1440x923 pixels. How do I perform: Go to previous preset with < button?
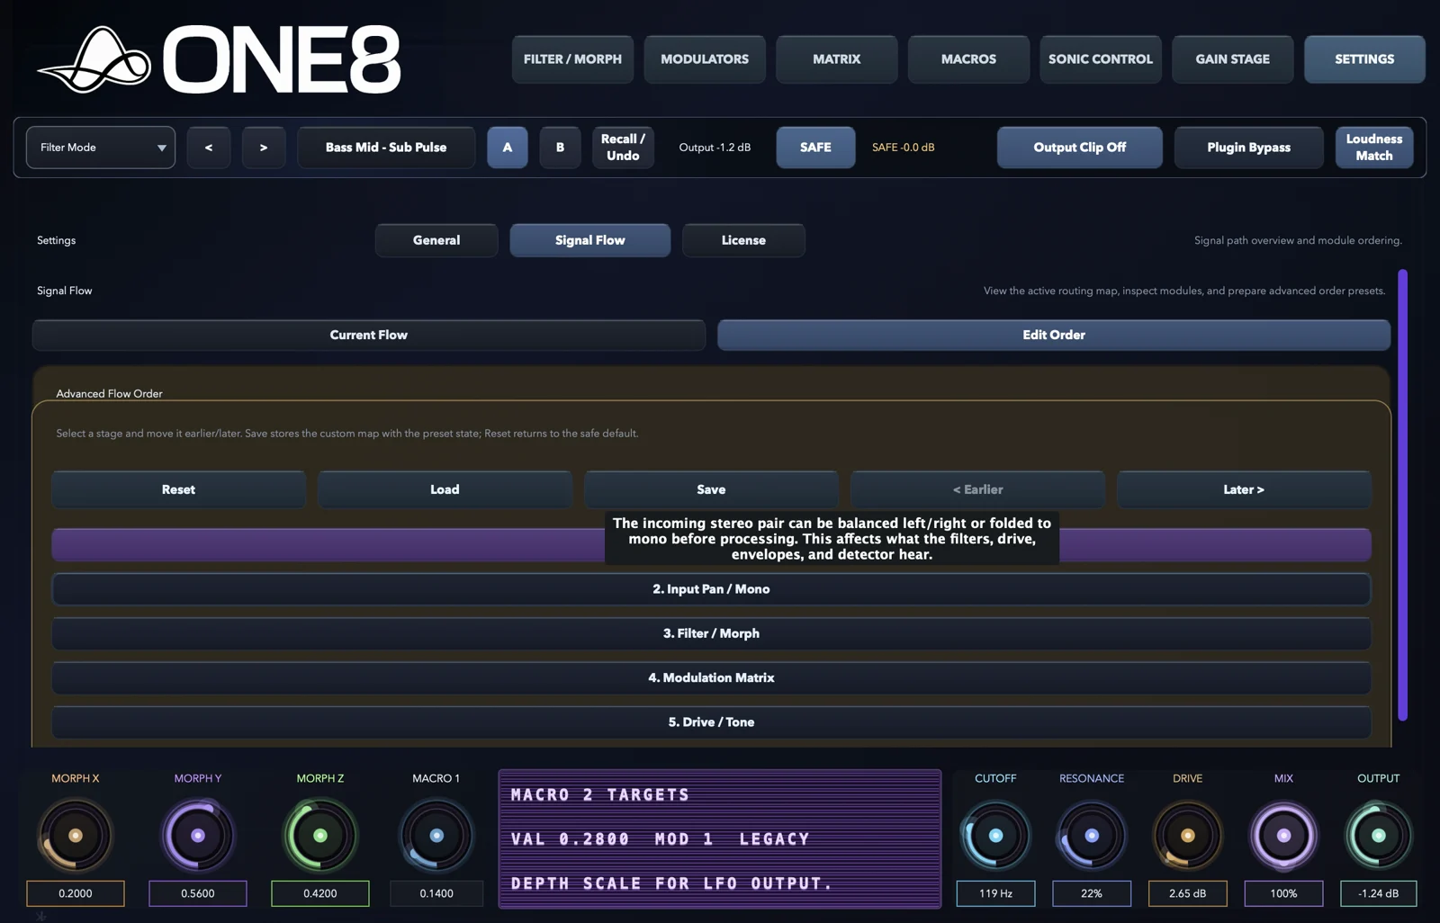[x=209, y=148]
